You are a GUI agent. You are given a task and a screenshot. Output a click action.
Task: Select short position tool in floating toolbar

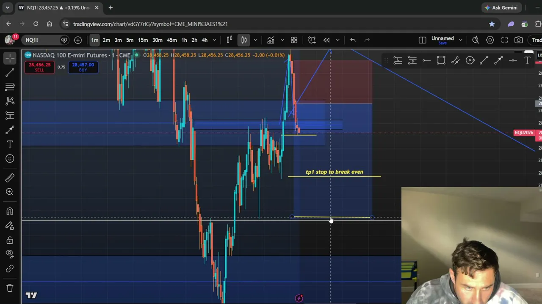point(412,61)
